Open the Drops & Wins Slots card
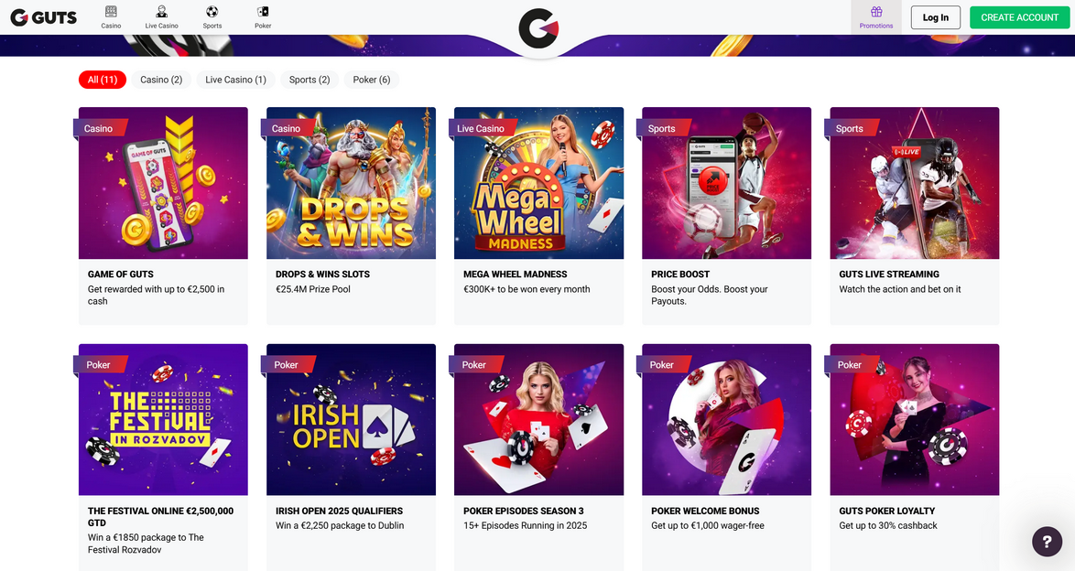1075x571 pixels. coord(351,216)
